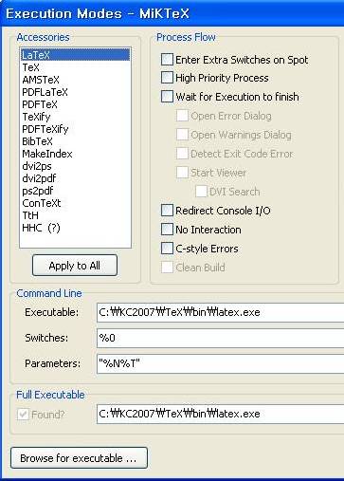344x481 pixels.
Task: Click the Apply to All button
Action: [75, 266]
